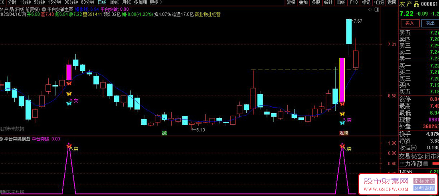Viewport: 439px width, 196px height.
Task: Open the 复权 adjustment menu
Action: 291,2
